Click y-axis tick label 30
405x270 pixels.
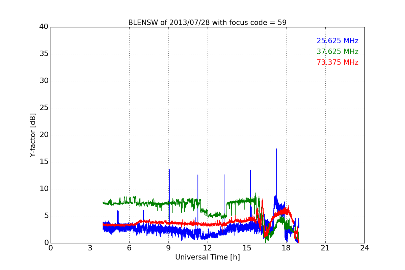(x=44, y=81)
